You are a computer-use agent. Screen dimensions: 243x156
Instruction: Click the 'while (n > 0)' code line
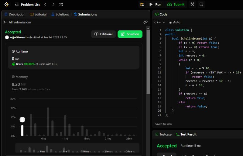click(x=190, y=60)
